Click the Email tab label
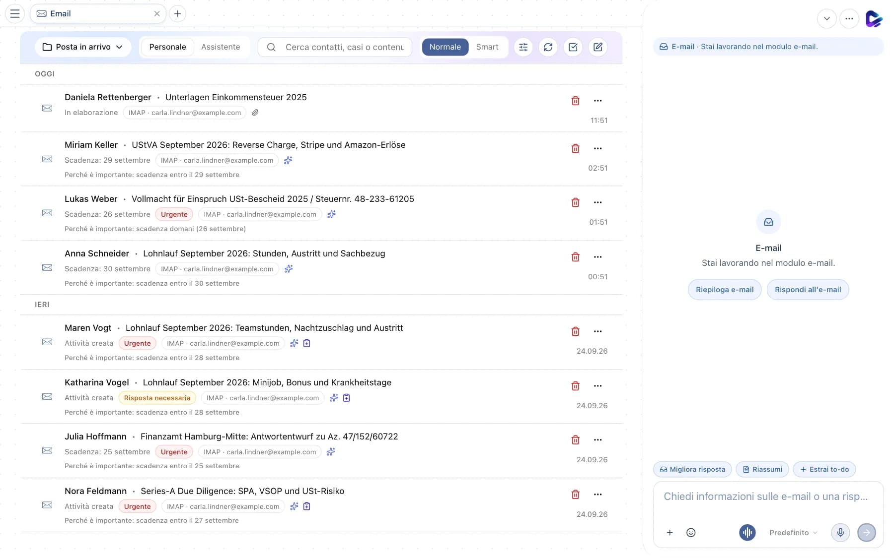This screenshot has width=894, height=558. 60,13
